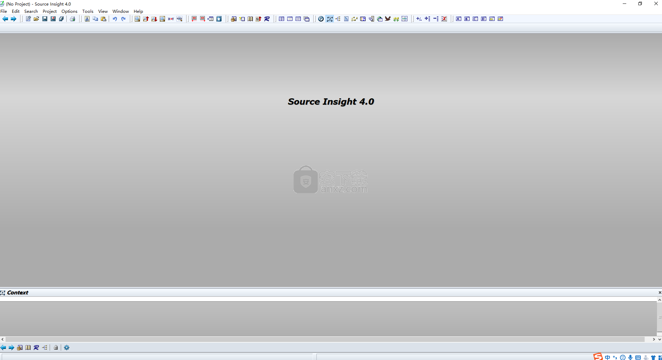The image size is (662, 360).
Task: Undo the last action
Action: [115, 19]
